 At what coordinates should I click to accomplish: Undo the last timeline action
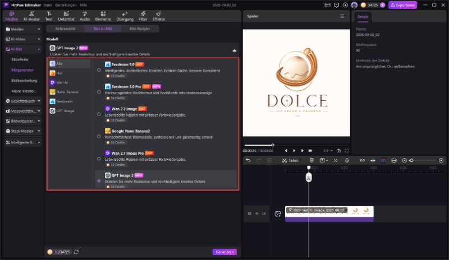[x=248, y=160]
